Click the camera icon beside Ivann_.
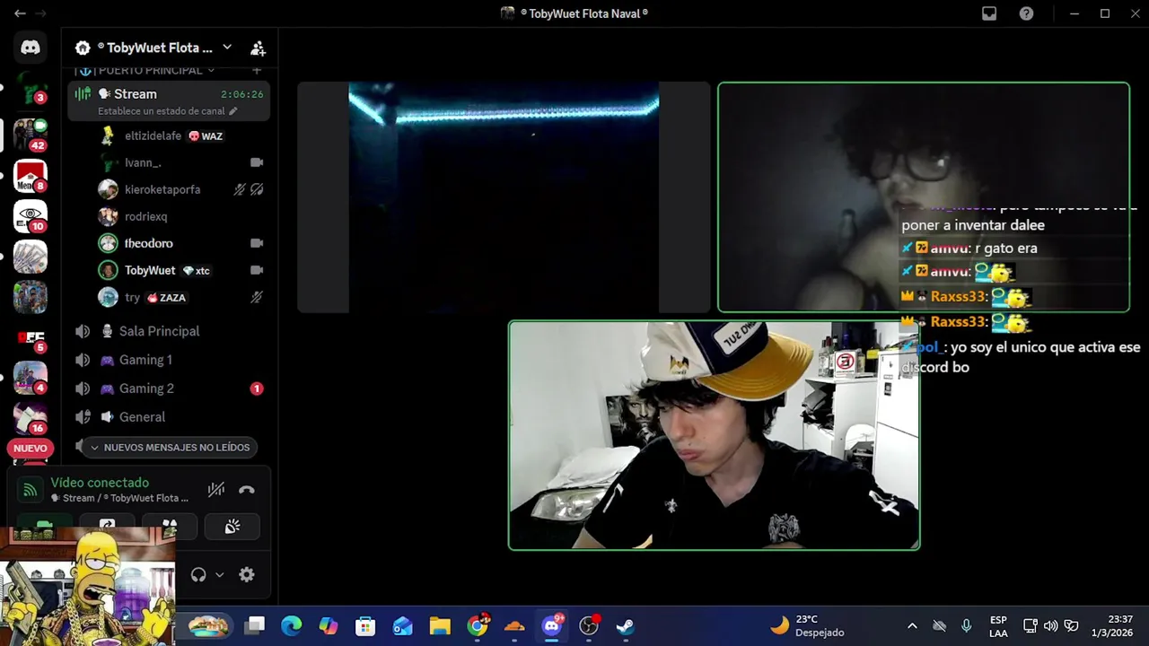1149x646 pixels. (257, 163)
